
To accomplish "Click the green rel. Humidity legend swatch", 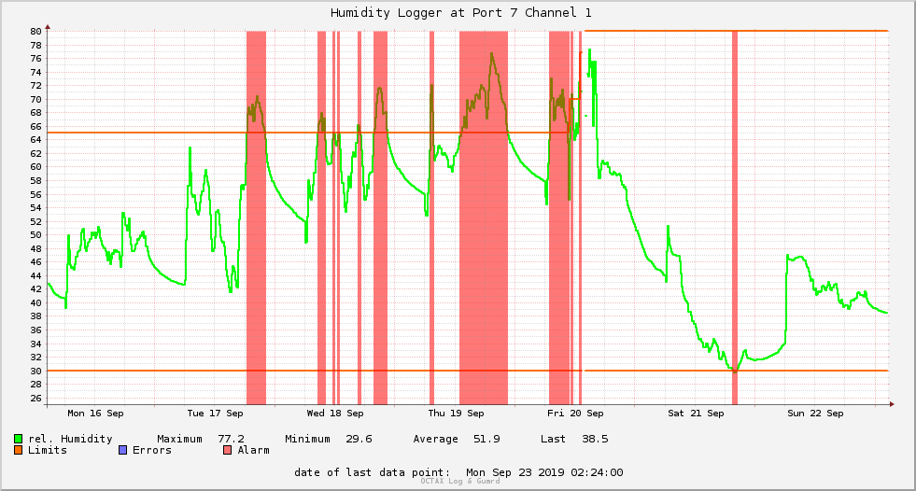I will pos(18,439).
